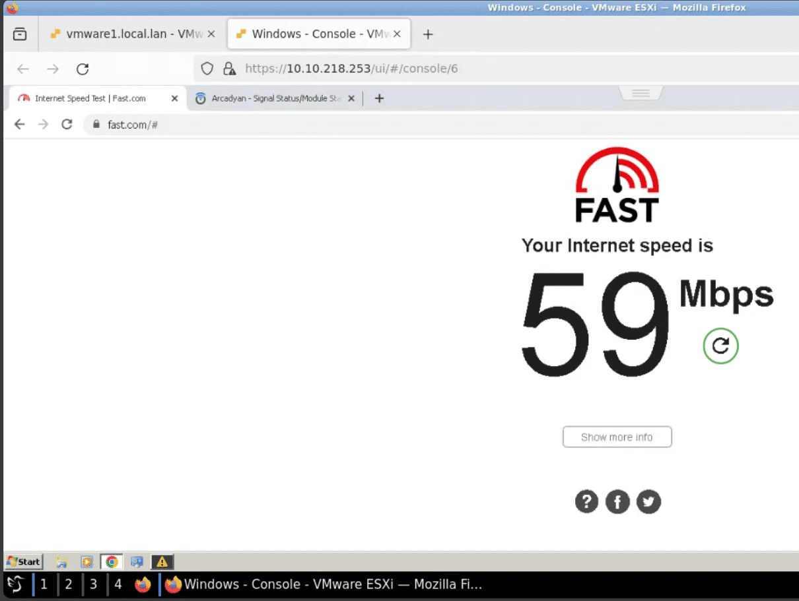Image resolution: width=799 pixels, height=601 pixels.
Task: Close the vmware1.local.lan Firefox tab
Action: tap(212, 34)
